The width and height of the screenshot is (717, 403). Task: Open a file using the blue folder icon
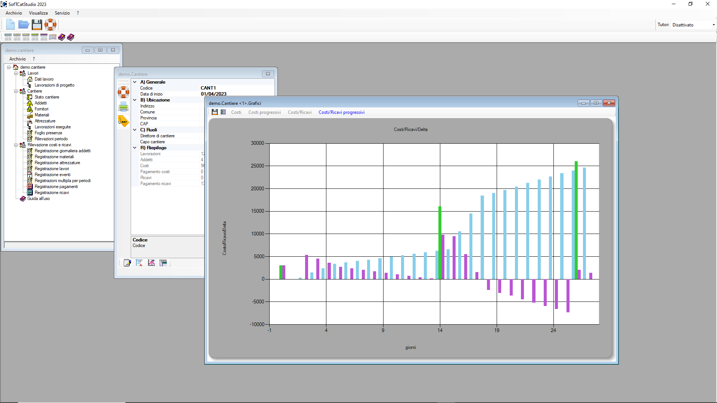click(24, 25)
